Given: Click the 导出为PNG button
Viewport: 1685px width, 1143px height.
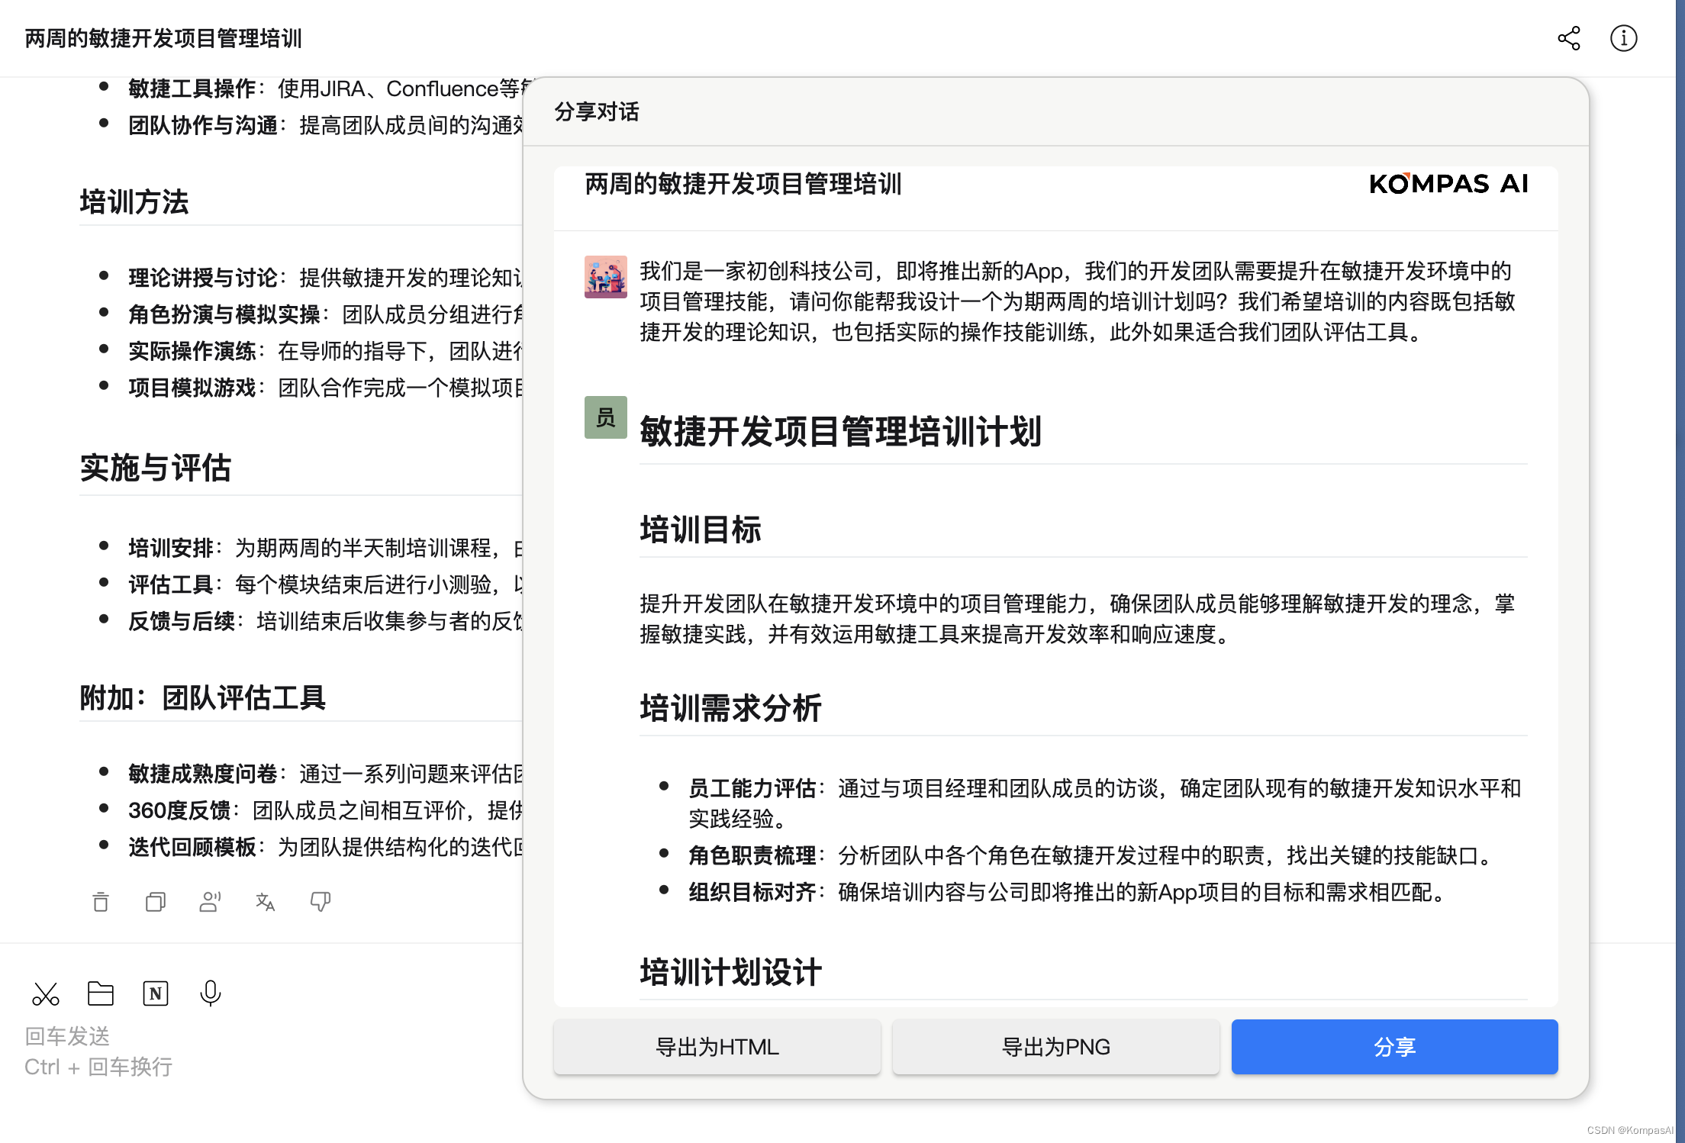Looking at the screenshot, I should [1055, 1047].
